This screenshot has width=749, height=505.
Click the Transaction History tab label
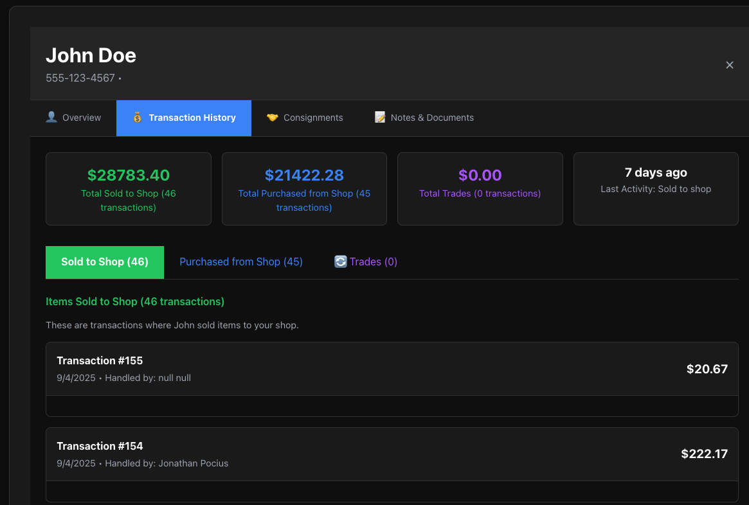click(191, 118)
